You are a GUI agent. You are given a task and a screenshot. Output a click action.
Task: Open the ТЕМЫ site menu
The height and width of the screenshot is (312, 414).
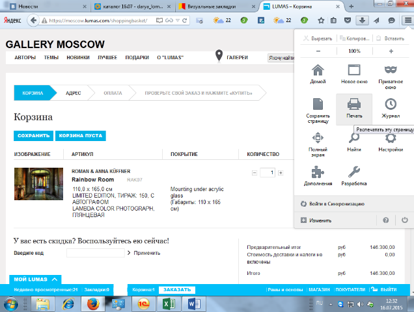(x=51, y=57)
